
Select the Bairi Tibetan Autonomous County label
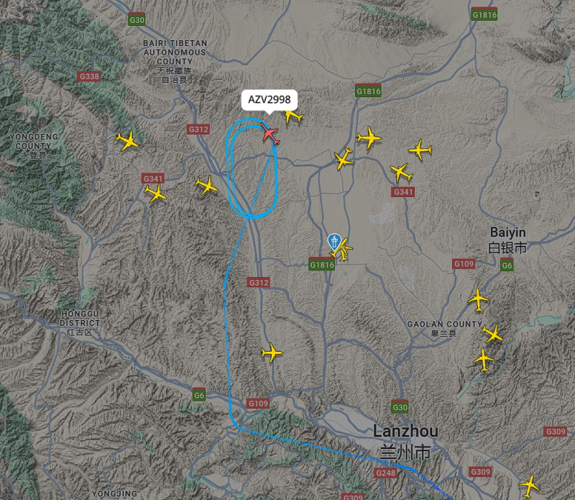click(175, 61)
